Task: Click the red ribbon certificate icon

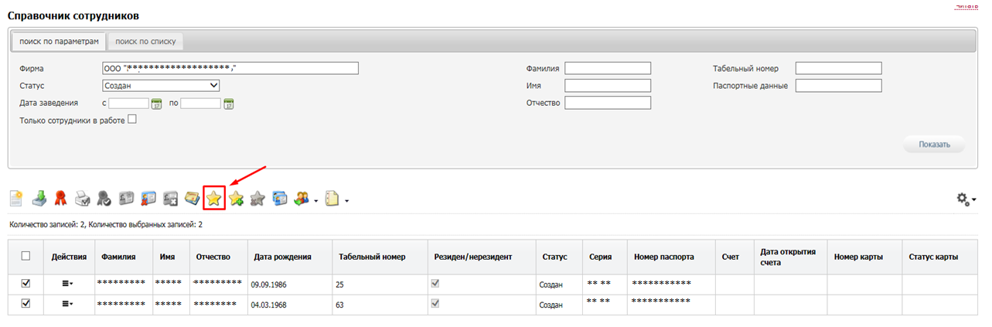Action: click(60, 199)
